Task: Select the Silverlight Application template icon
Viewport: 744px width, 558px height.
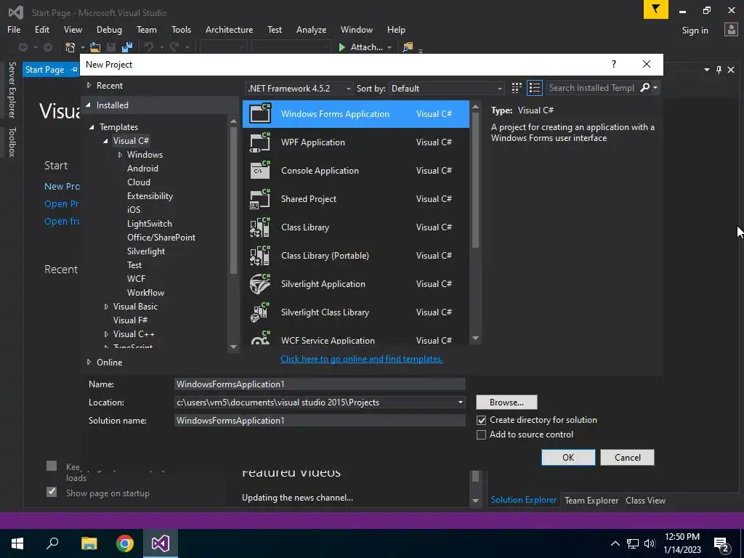Action: [x=260, y=284]
